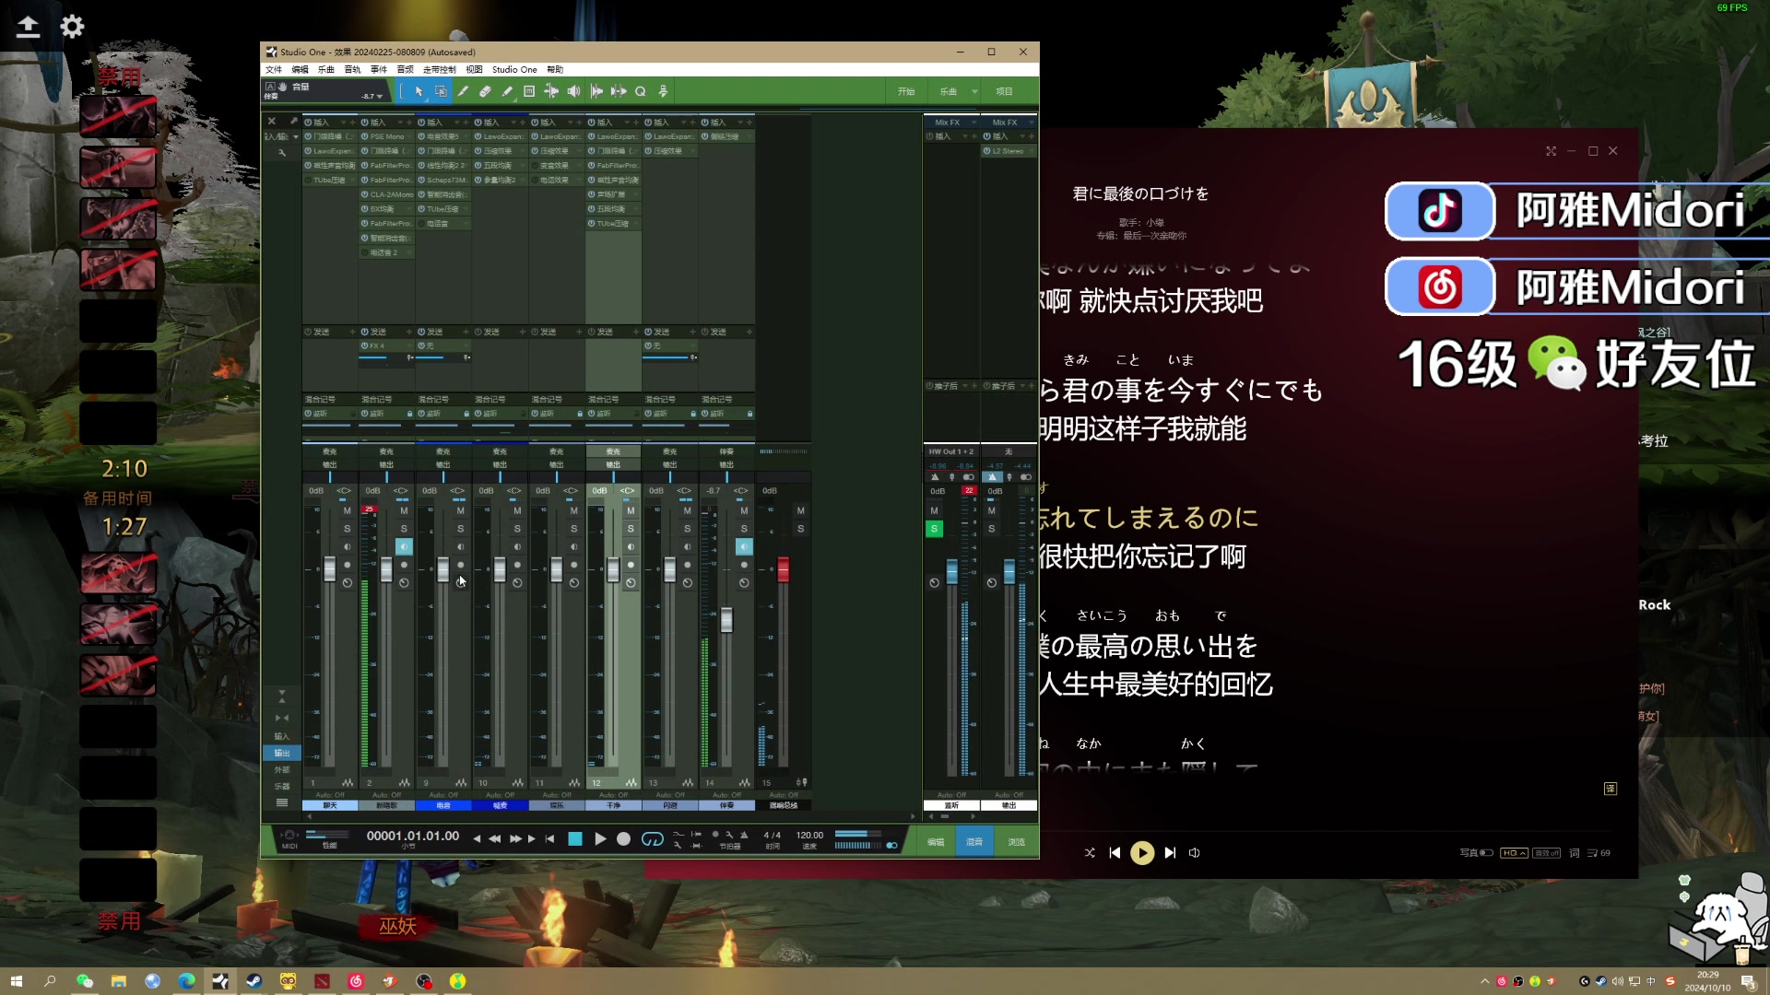Select the Mute tool in toolbar
The image size is (1770, 995).
coord(529,91)
